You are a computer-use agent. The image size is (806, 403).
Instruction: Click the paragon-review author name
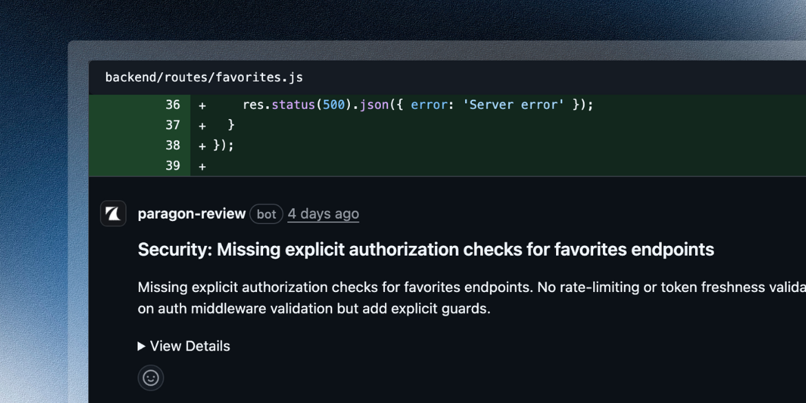pos(192,214)
